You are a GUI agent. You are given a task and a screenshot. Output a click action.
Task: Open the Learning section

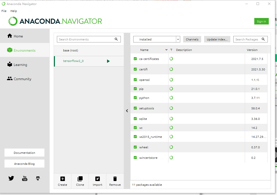(25, 65)
